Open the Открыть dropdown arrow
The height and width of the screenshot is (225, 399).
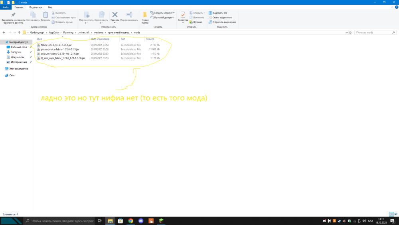pyautogui.click(x=204, y=13)
